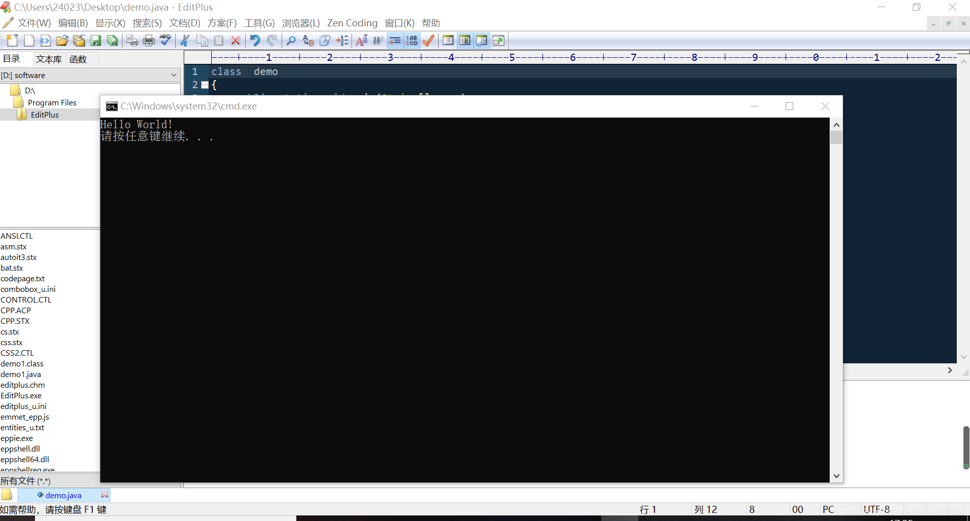Create a new HTML page icon
Image resolution: width=970 pixels, height=521 pixels.
46,41
